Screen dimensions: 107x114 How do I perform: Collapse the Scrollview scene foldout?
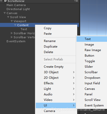click(x=1, y=1)
